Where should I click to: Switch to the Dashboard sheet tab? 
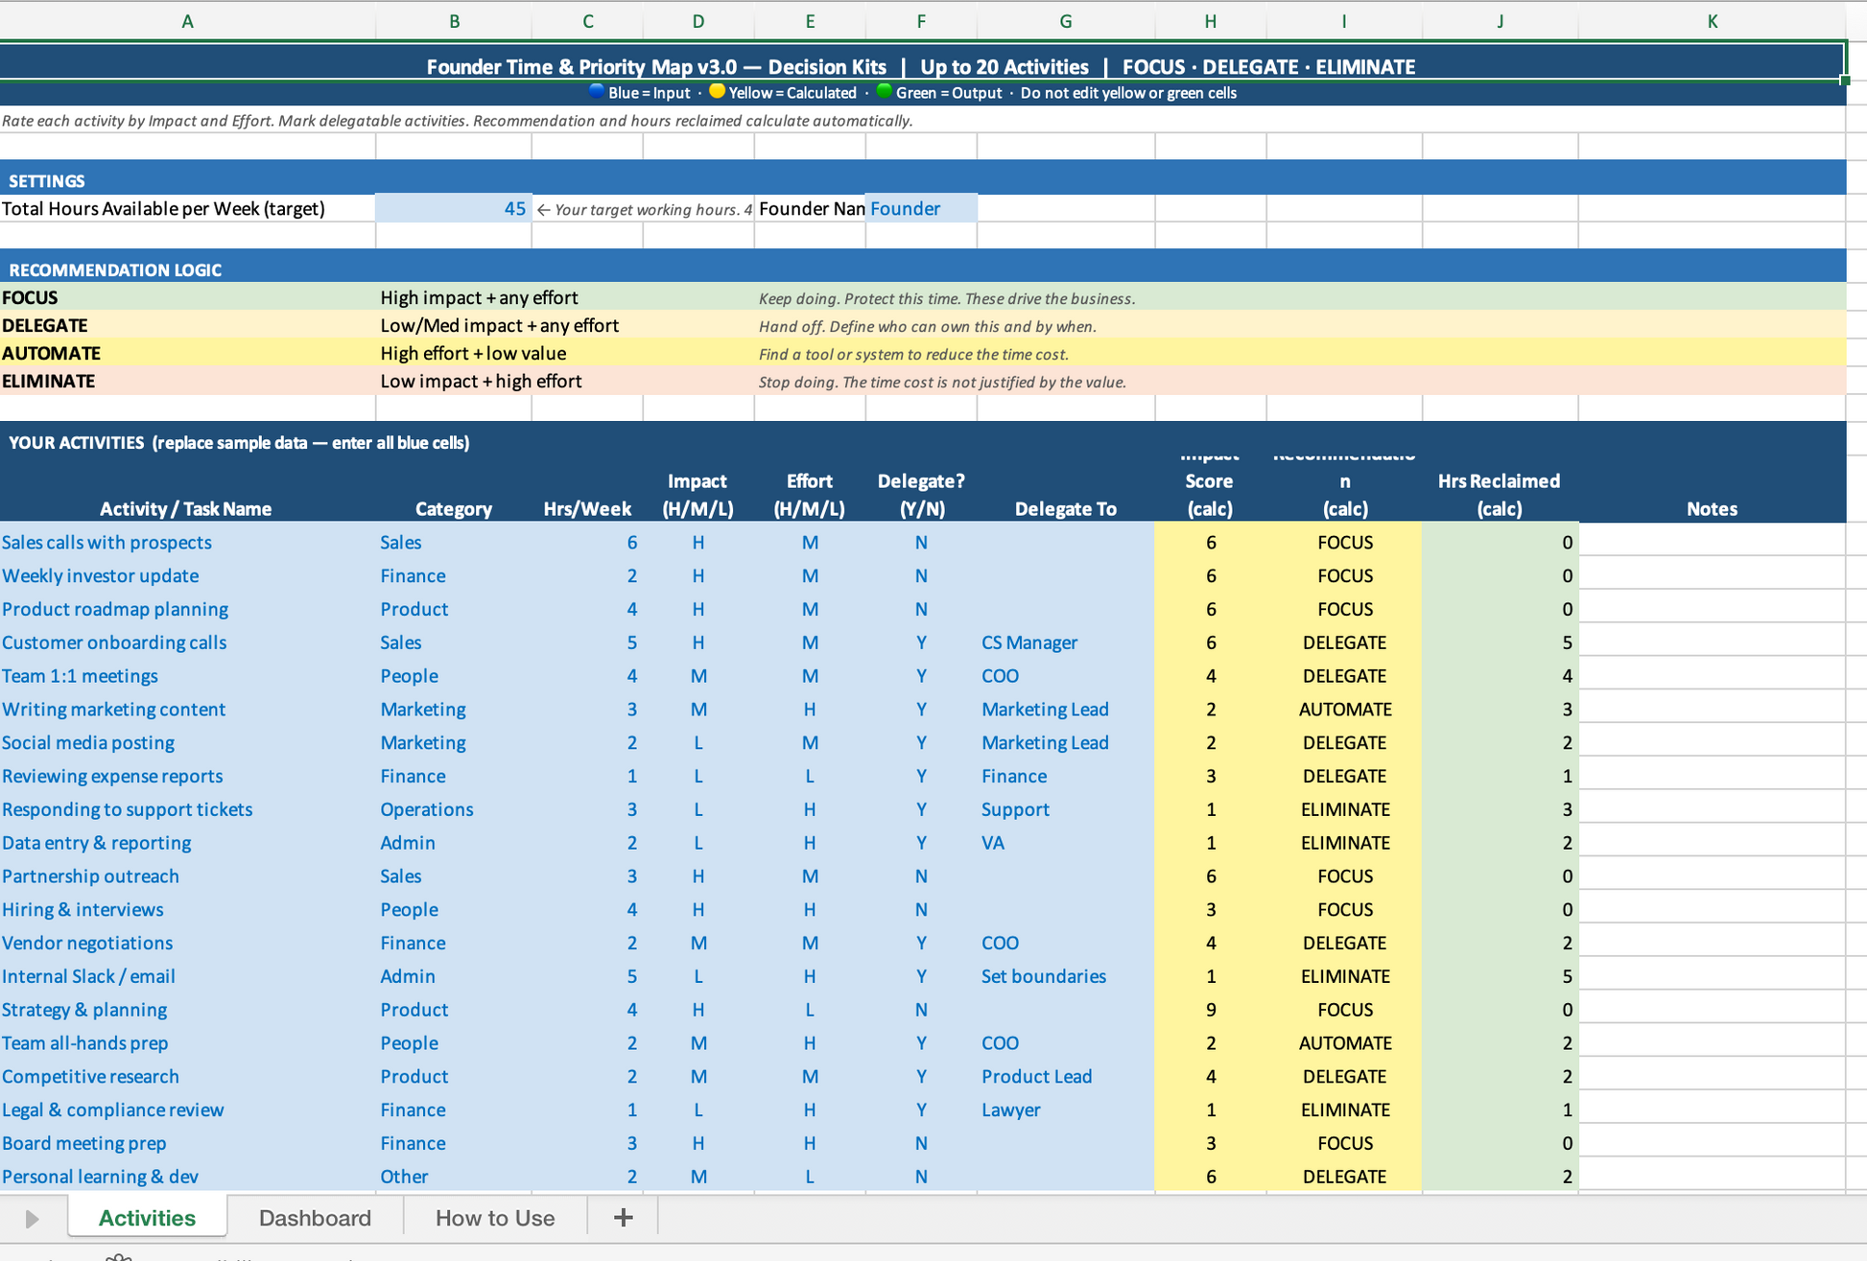pyautogui.click(x=315, y=1218)
